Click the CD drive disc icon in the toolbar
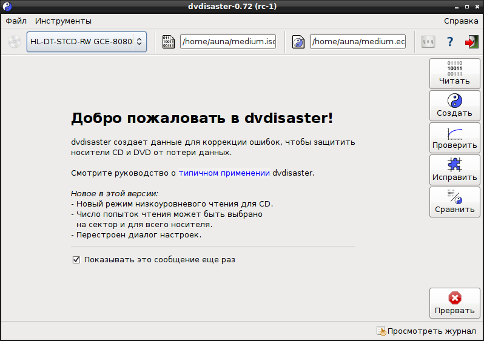 [15, 42]
